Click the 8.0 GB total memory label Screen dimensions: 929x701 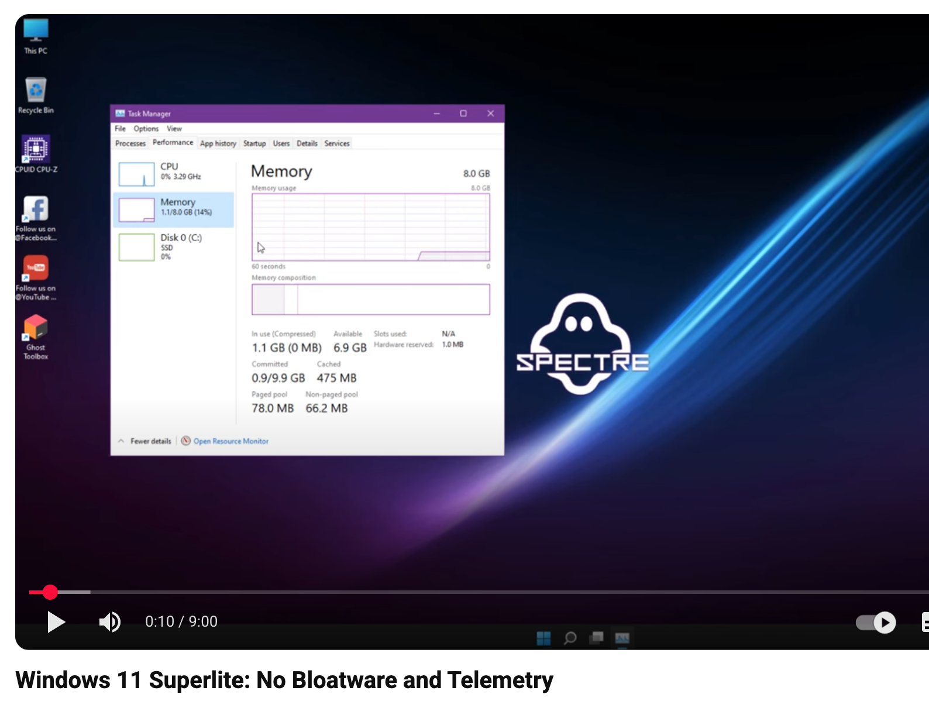477,174
